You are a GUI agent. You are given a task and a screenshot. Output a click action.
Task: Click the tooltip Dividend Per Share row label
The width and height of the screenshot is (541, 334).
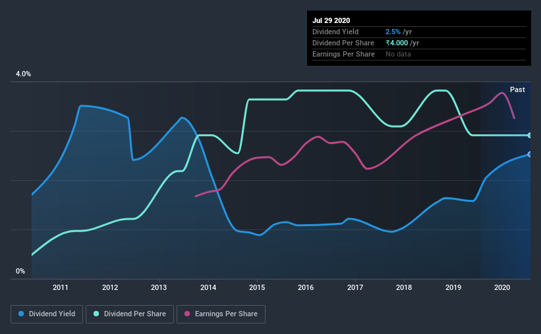343,43
